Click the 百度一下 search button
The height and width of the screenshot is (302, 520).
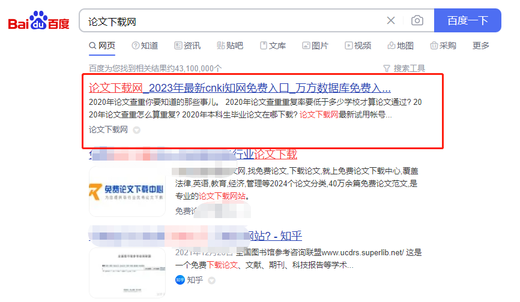(468, 20)
